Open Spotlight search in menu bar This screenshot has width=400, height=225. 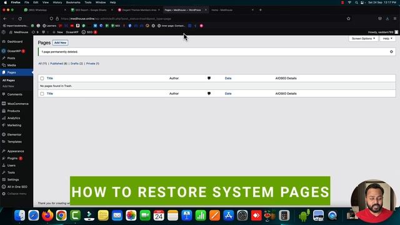point(356,2)
